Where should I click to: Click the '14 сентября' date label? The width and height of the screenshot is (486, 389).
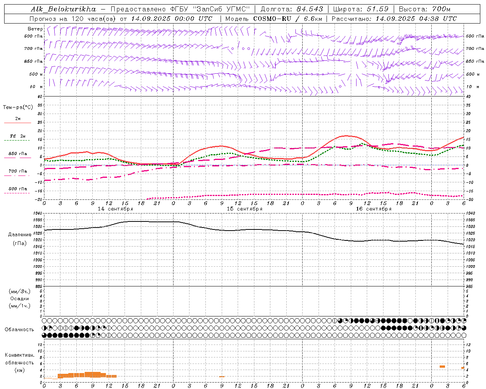tap(115, 209)
